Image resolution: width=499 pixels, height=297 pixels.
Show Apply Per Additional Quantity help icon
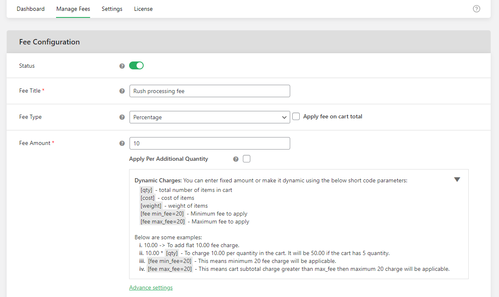tap(236, 159)
